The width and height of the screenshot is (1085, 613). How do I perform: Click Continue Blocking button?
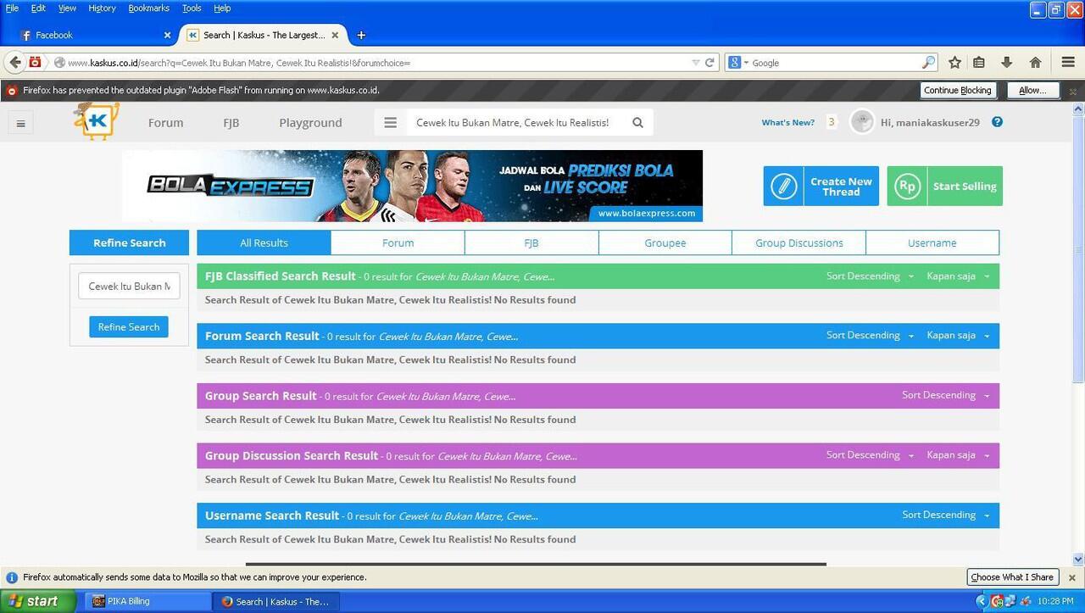957,91
